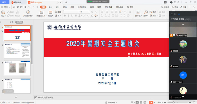Click the print icon in quick toolbar
The image size is (197, 104).
point(21,7)
